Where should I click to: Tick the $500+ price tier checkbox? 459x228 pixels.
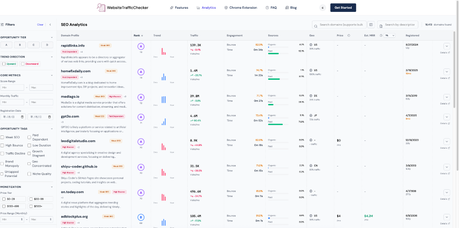coord(31,206)
